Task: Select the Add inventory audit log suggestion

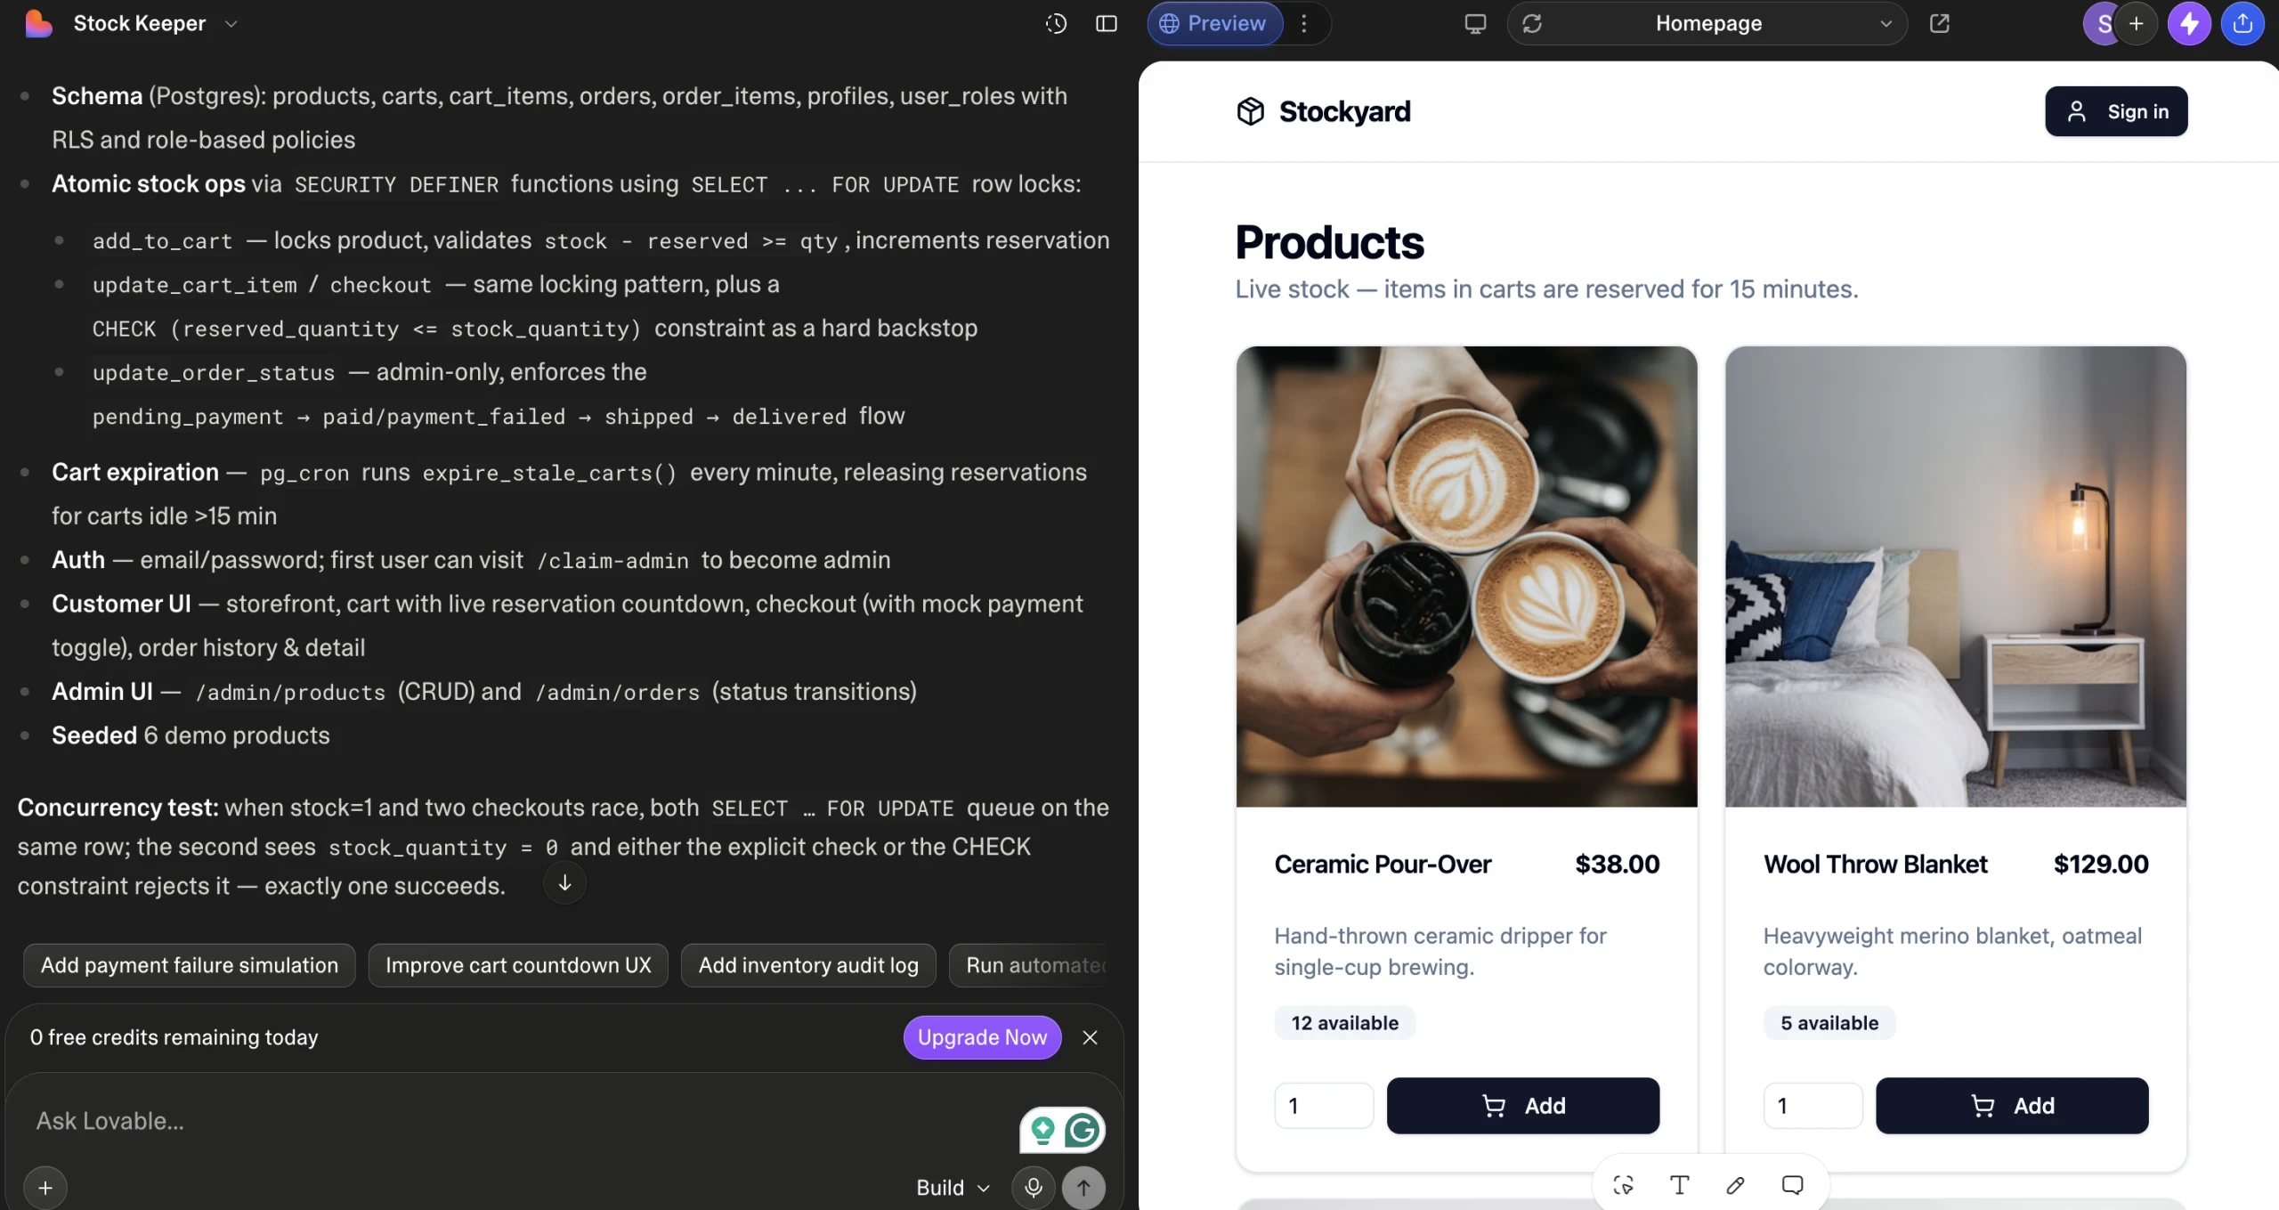Action: click(808, 965)
